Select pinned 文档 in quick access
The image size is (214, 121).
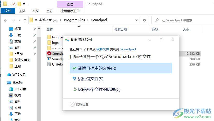(18, 41)
